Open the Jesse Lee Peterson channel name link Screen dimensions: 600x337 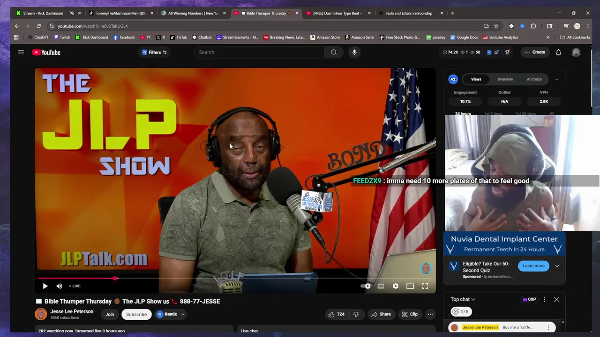pyautogui.click(x=72, y=312)
